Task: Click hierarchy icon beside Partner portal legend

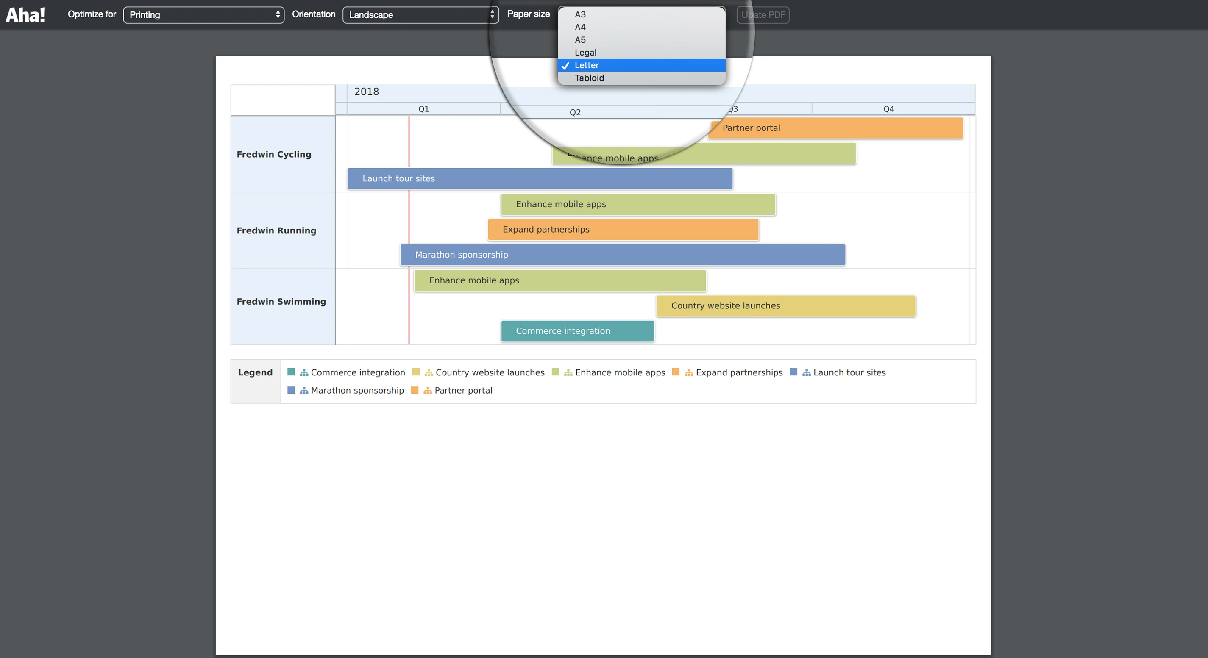Action: point(427,390)
